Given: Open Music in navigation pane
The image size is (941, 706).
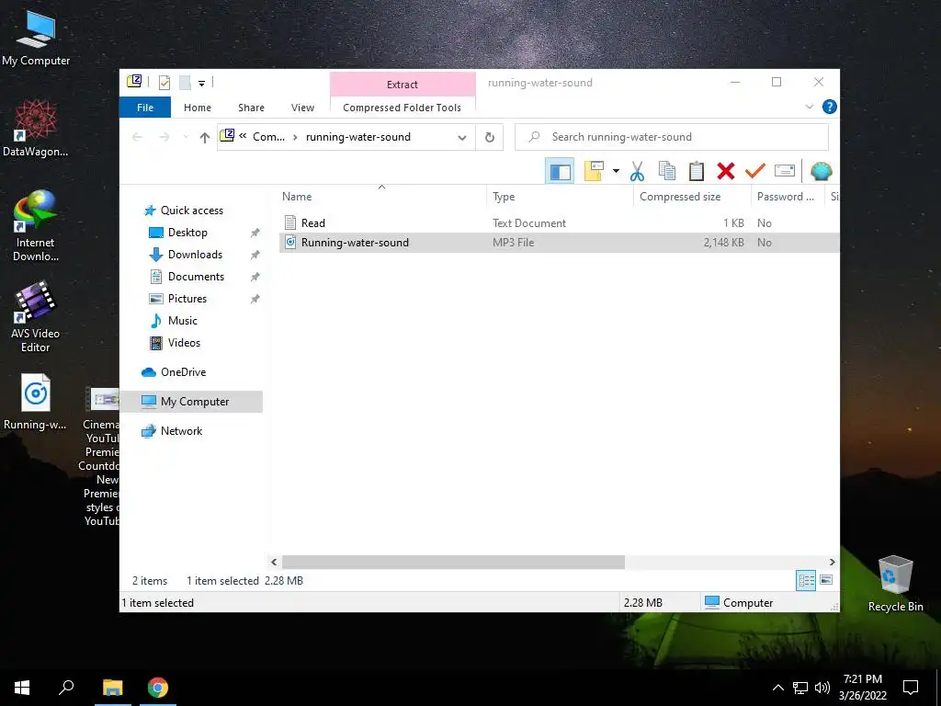Looking at the screenshot, I should point(183,321).
